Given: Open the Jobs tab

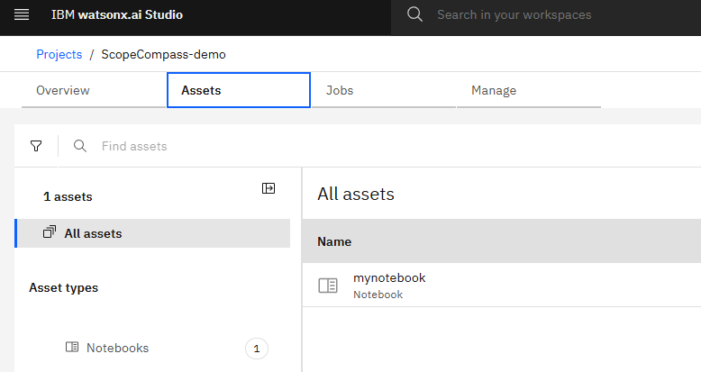Looking at the screenshot, I should [340, 90].
